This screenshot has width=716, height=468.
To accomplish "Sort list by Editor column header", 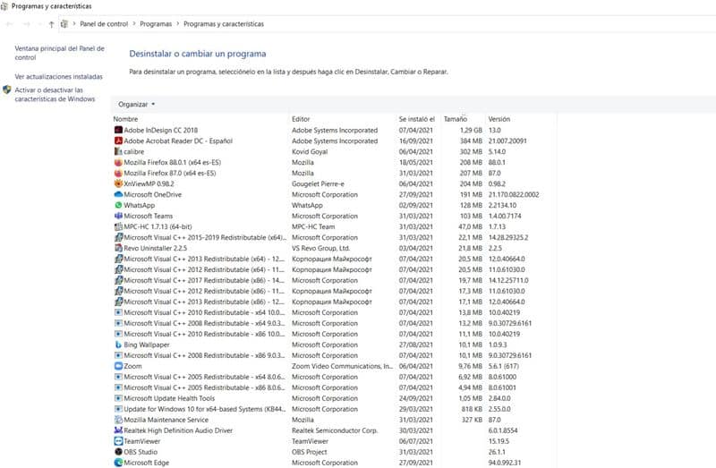I will 301,119.
